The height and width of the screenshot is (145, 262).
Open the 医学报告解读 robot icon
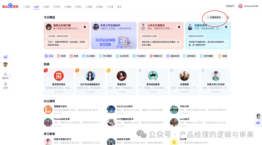(x=153, y=76)
